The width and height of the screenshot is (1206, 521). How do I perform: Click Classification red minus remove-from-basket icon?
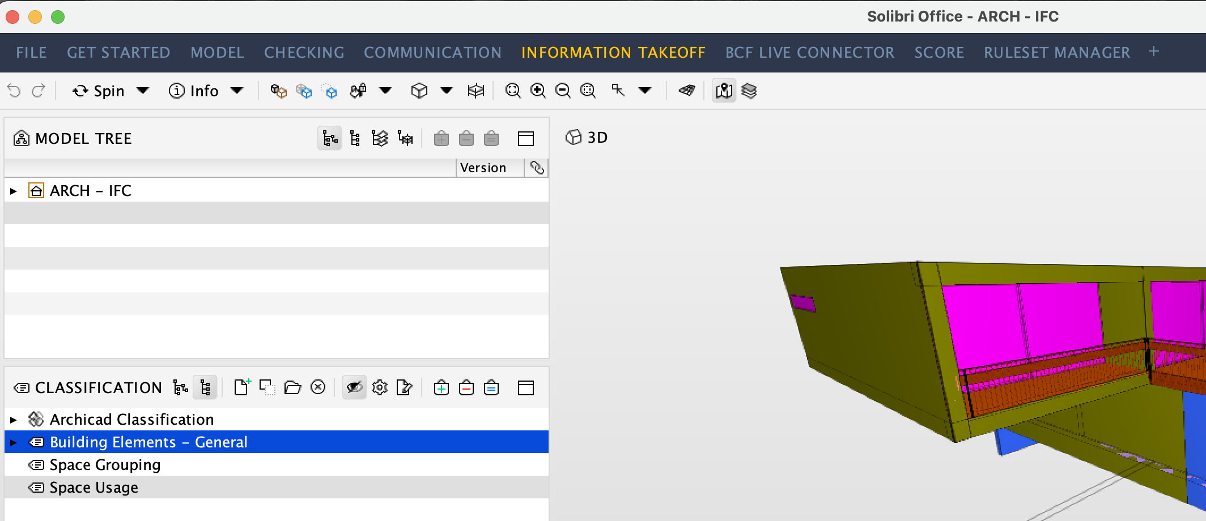(x=466, y=388)
